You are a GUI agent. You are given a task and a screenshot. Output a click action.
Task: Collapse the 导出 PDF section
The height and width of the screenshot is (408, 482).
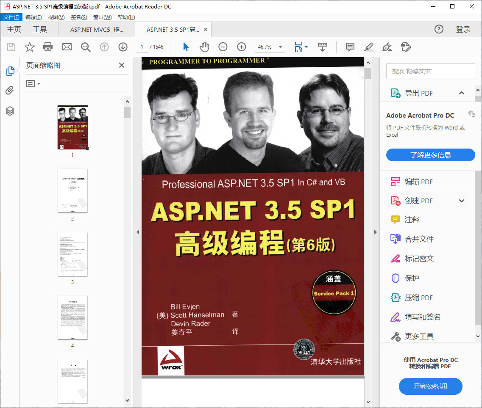point(461,93)
